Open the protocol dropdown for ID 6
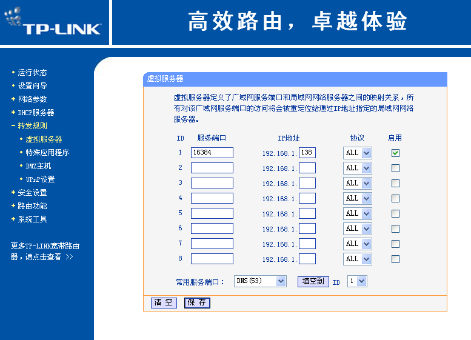Image resolution: width=471 pixels, height=340 pixels. (x=358, y=229)
